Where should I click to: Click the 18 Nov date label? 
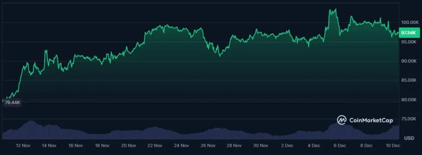102,146
